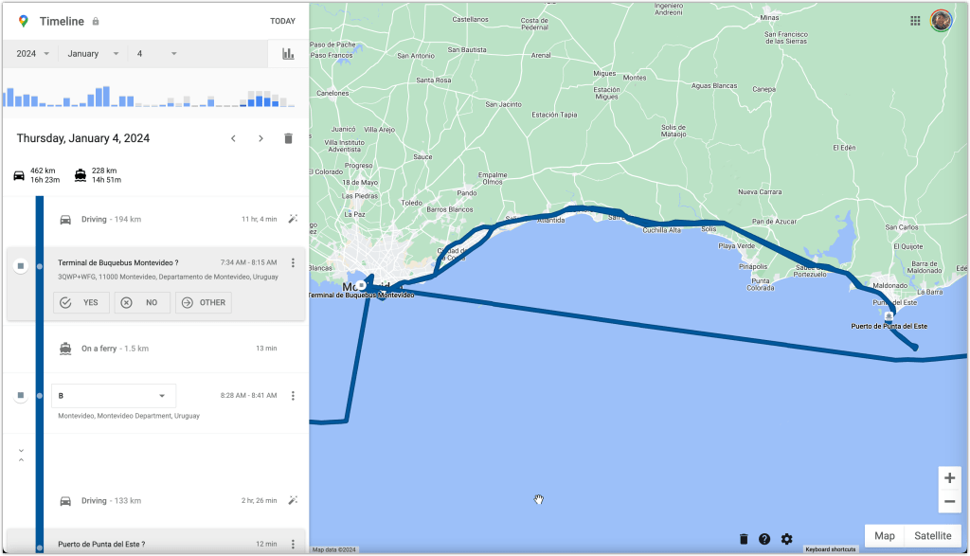Screen dimensions: 970x556
Task: Reject the Buquebus visit with NO
Action: pyautogui.click(x=142, y=303)
